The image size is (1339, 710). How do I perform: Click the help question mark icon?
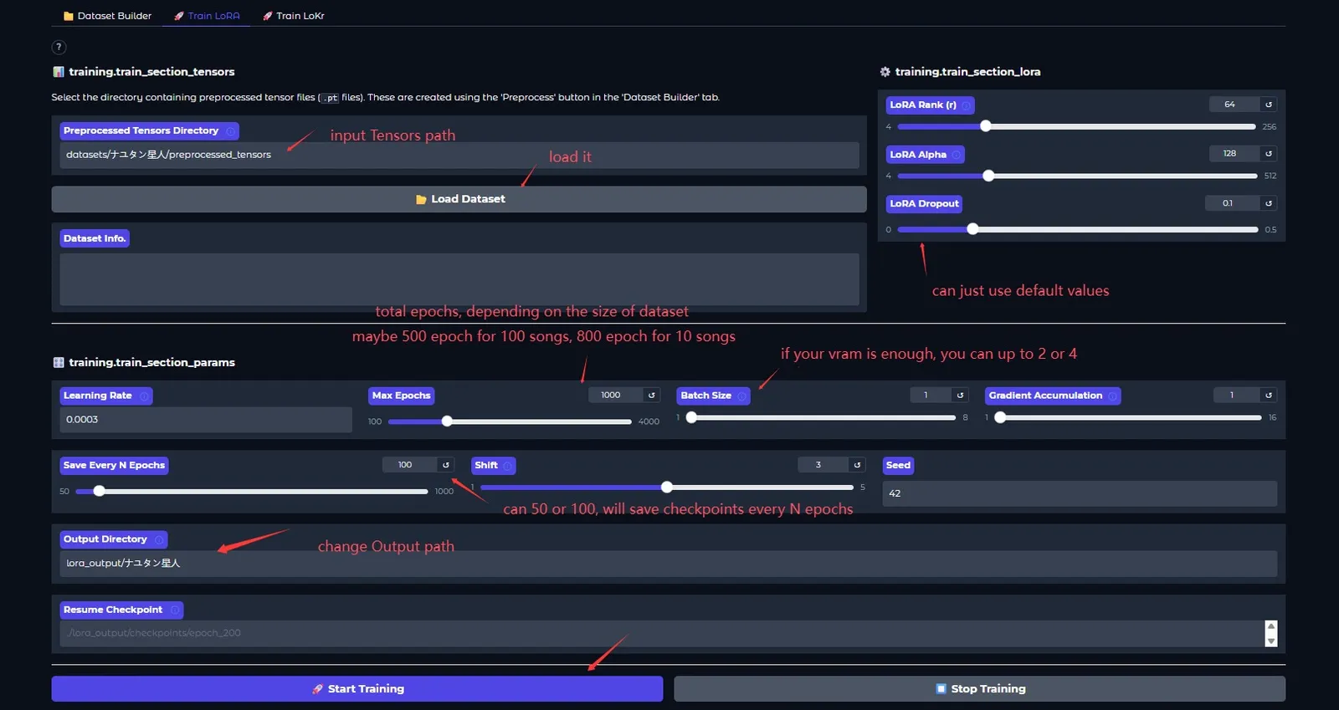pos(59,48)
